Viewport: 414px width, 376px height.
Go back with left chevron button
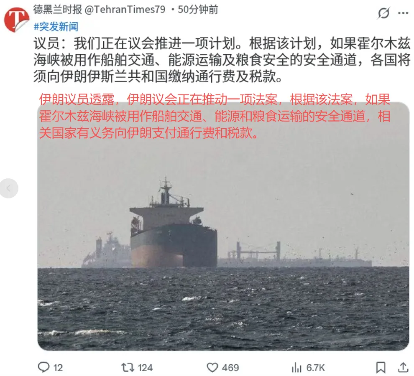(9, 188)
